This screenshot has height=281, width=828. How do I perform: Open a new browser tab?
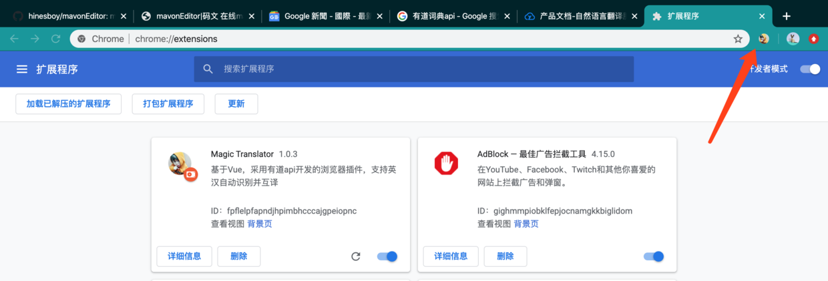point(787,16)
